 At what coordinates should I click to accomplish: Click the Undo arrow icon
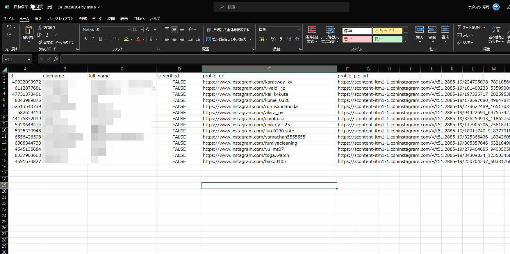(9, 27)
